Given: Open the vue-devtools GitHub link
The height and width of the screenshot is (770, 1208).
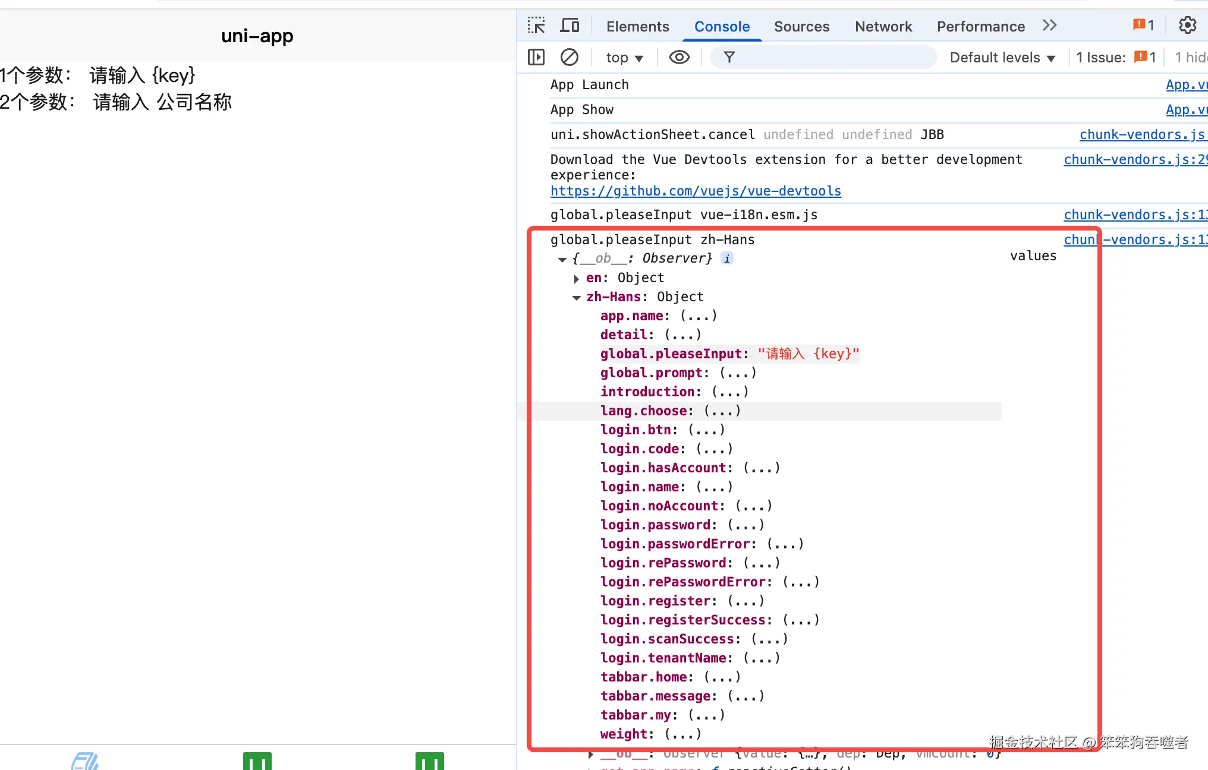Looking at the screenshot, I should (696, 191).
